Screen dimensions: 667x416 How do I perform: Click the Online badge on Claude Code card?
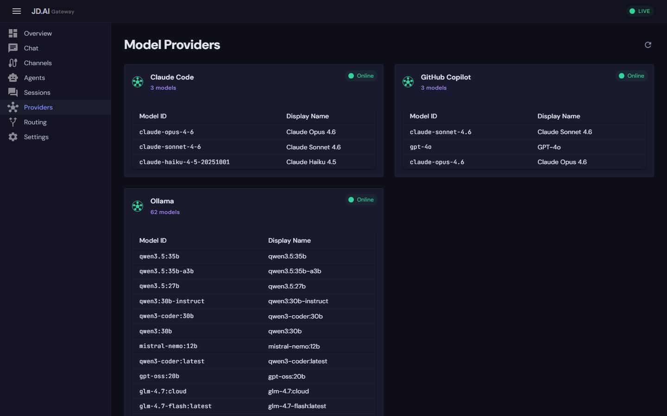tap(362, 75)
